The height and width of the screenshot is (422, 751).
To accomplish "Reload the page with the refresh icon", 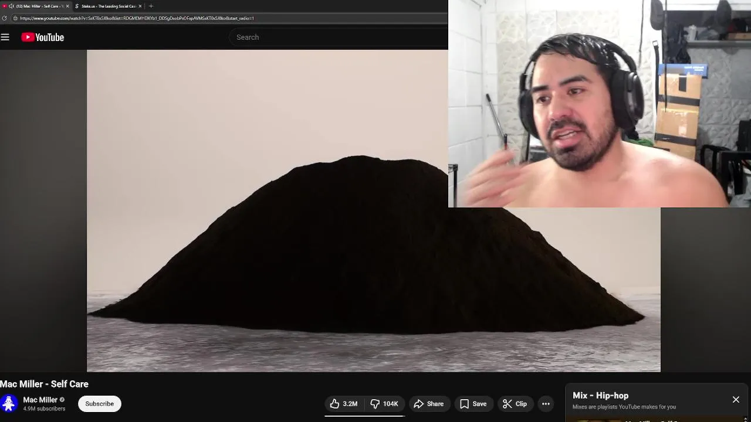I will (x=5, y=18).
